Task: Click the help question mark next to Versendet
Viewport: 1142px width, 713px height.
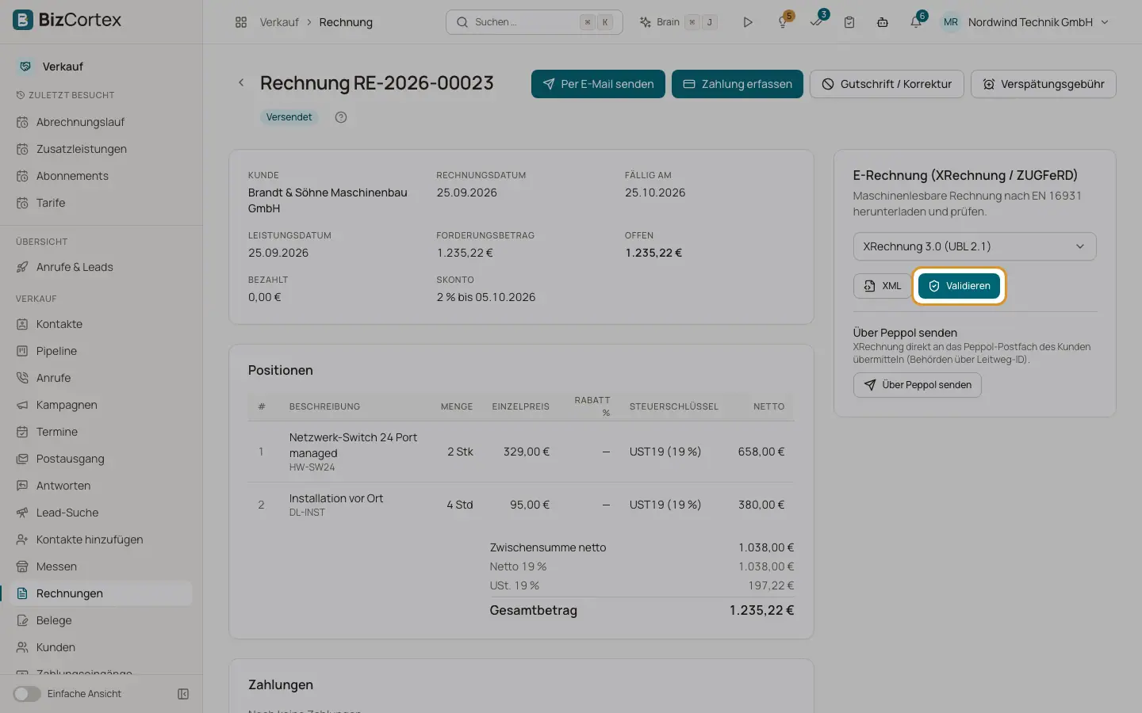Action: coord(341,117)
